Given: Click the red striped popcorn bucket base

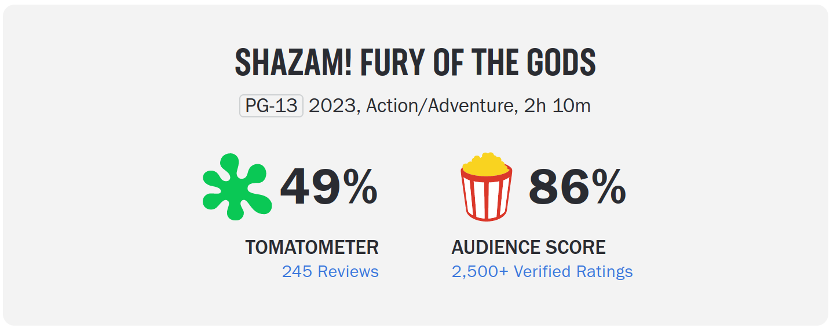Looking at the screenshot, I should pos(487,195).
